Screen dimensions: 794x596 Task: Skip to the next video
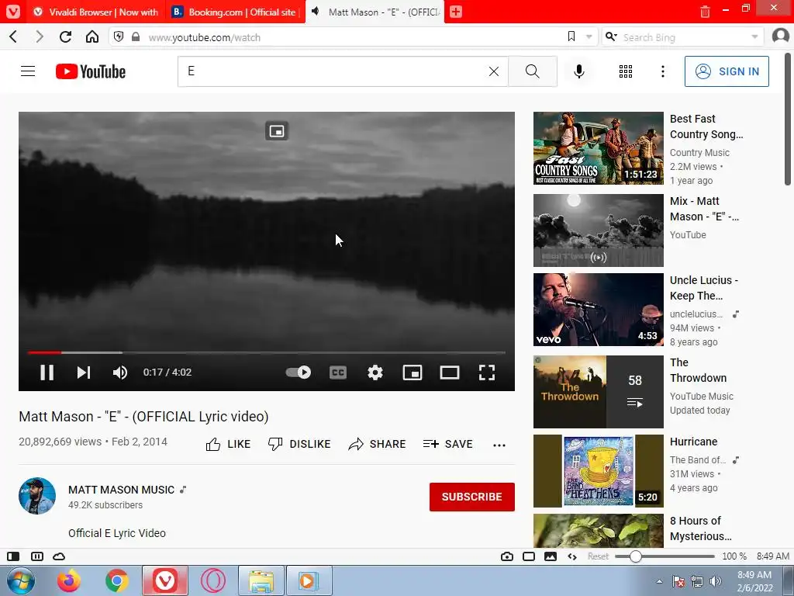tap(84, 372)
